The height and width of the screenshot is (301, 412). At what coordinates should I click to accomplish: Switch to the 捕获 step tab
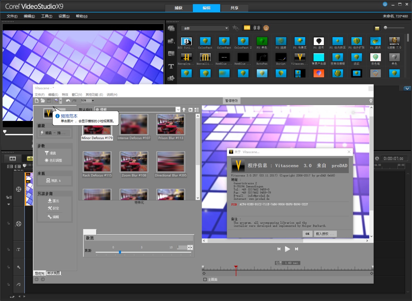pyautogui.click(x=178, y=8)
